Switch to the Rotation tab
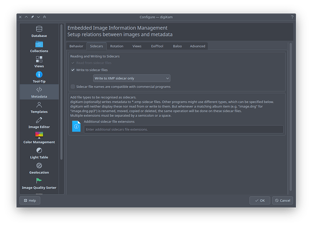Image resolution: width=312 pixels, height=227 pixels. pos(117,46)
